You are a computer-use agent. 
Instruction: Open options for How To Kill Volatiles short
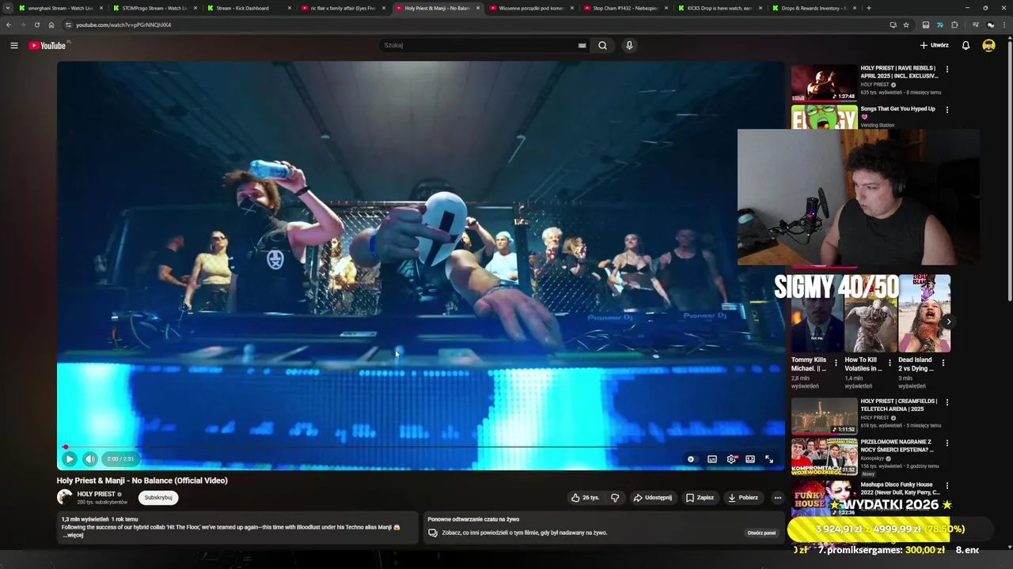point(890,363)
